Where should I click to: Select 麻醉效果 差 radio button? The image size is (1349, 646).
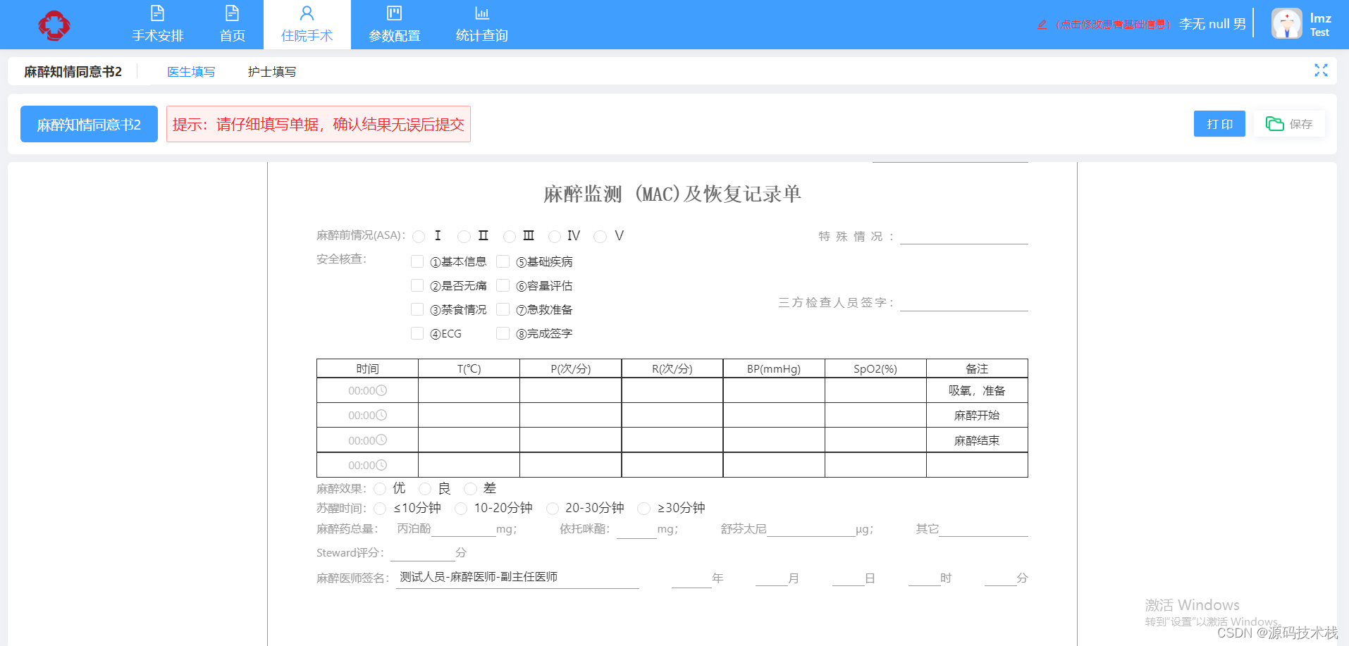pyautogui.click(x=470, y=489)
